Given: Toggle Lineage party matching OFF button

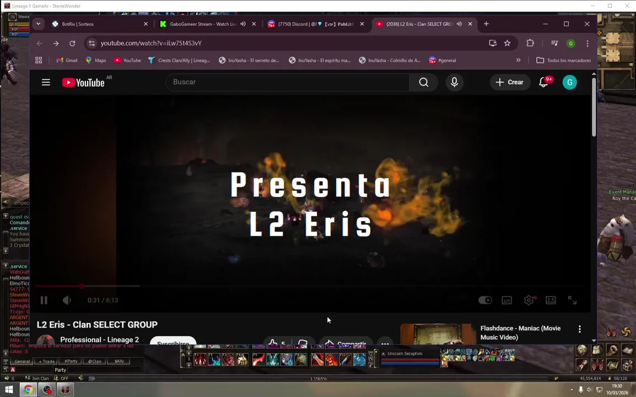Looking at the screenshot, I should [x=61, y=378].
